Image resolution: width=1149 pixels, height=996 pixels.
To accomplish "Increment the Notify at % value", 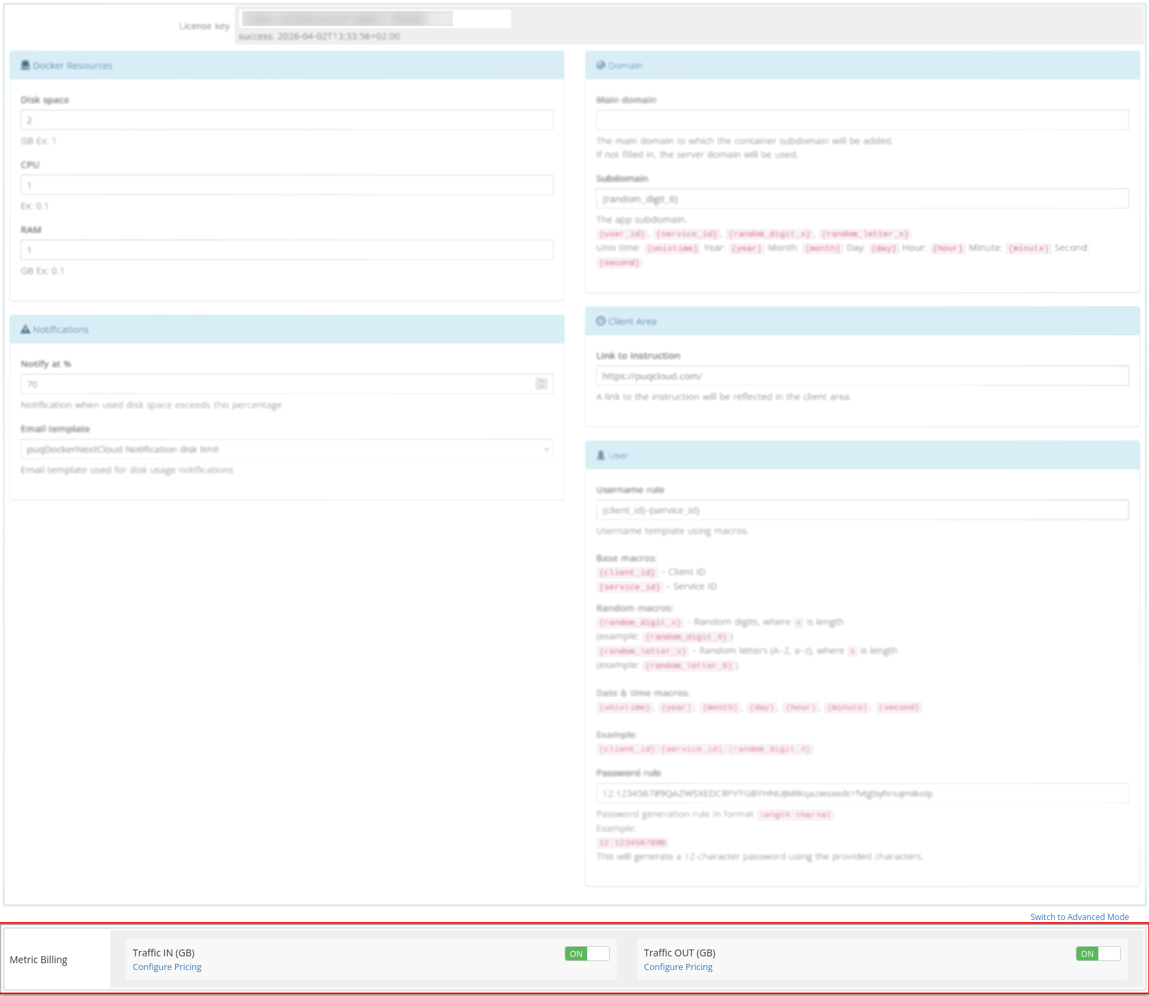I will 541,380.
